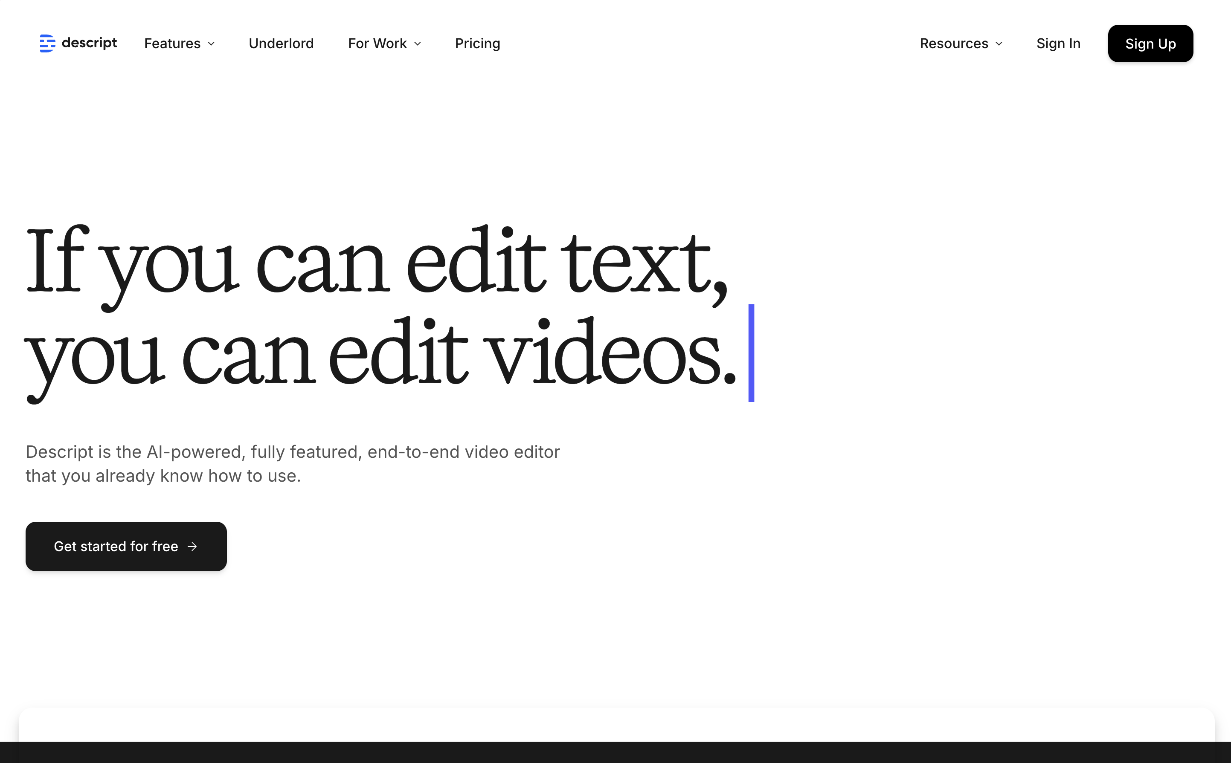Click the Get started for free button
Viewport: 1231px width, 763px height.
tap(126, 546)
